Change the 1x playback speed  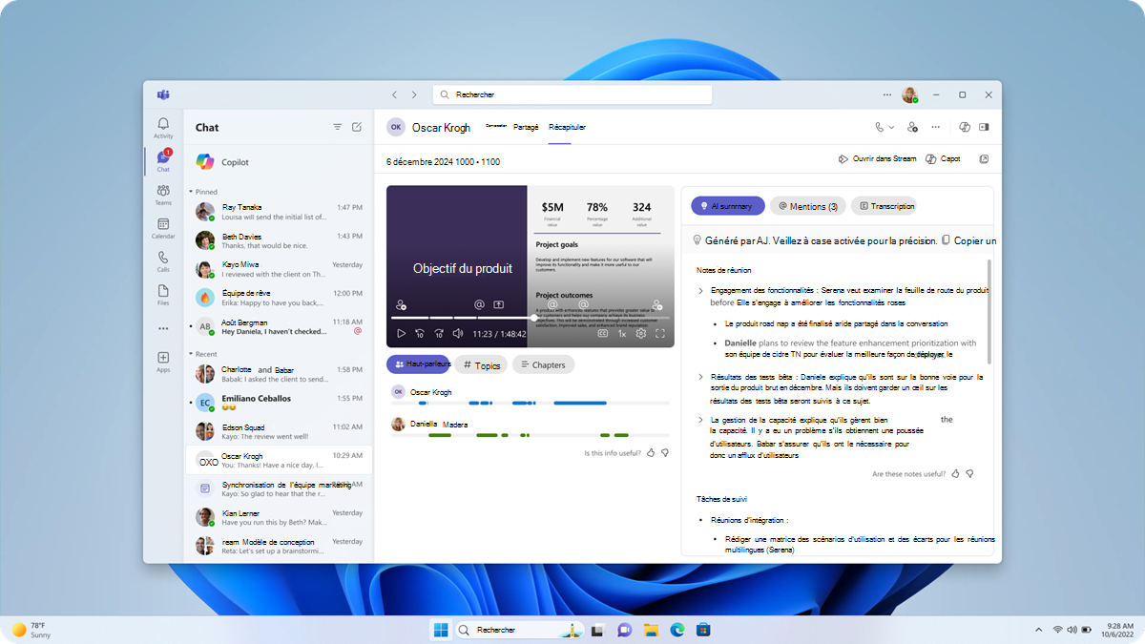622,334
